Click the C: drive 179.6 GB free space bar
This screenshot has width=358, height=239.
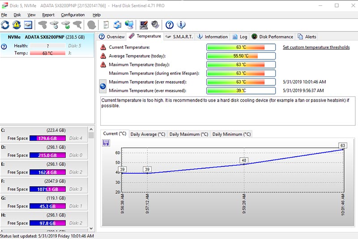[x=47, y=138]
